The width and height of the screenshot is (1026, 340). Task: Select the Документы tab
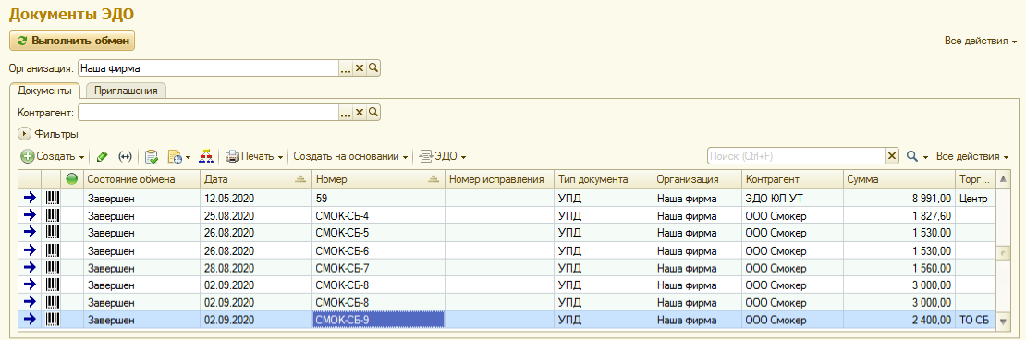click(x=44, y=91)
